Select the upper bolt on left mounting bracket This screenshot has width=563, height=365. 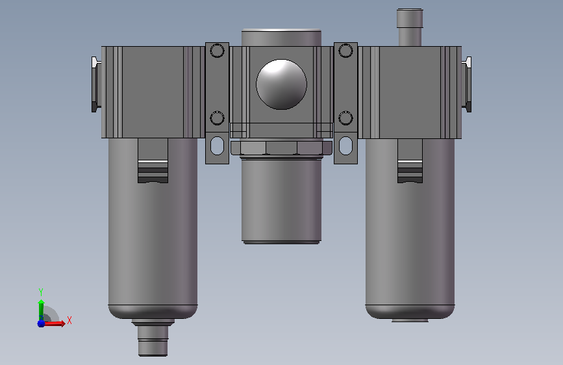click(x=217, y=51)
